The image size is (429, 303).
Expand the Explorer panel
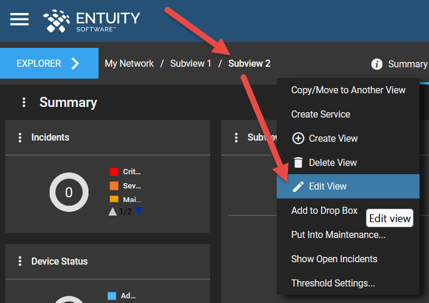(49, 63)
